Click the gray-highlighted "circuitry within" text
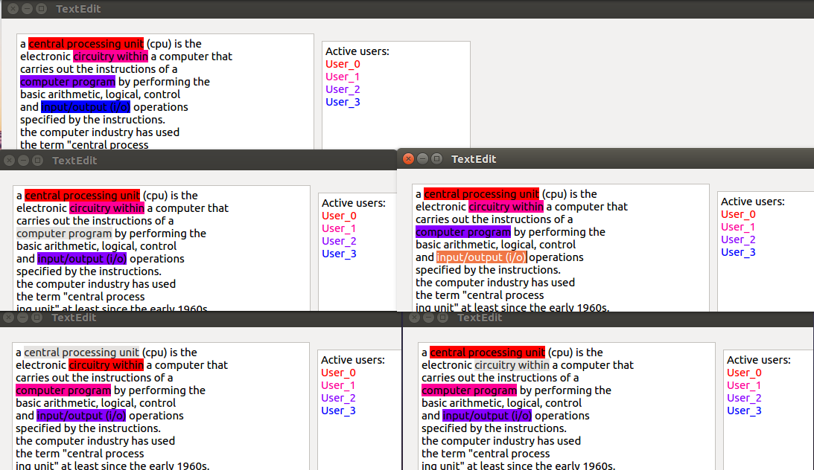Screen dimensions: 814x470 coord(512,365)
